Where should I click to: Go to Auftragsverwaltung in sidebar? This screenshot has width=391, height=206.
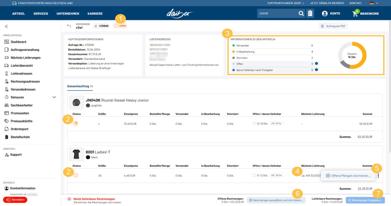click(22, 50)
